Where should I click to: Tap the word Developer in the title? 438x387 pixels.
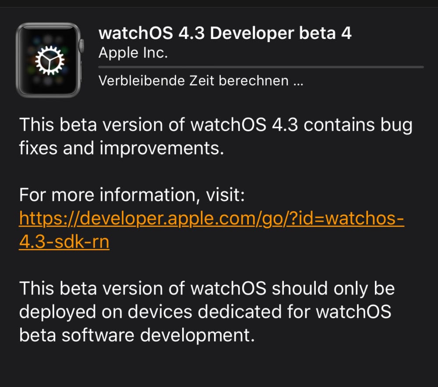(252, 34)
